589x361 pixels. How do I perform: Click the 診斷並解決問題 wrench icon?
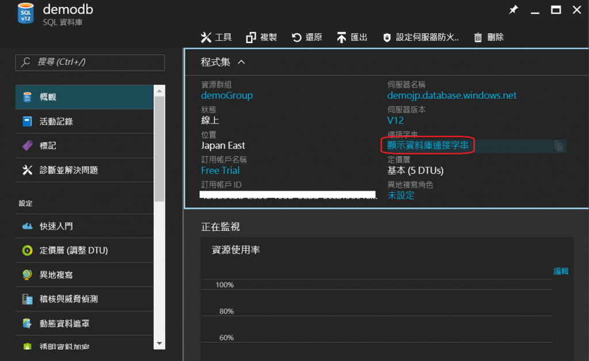click(27, 170)
